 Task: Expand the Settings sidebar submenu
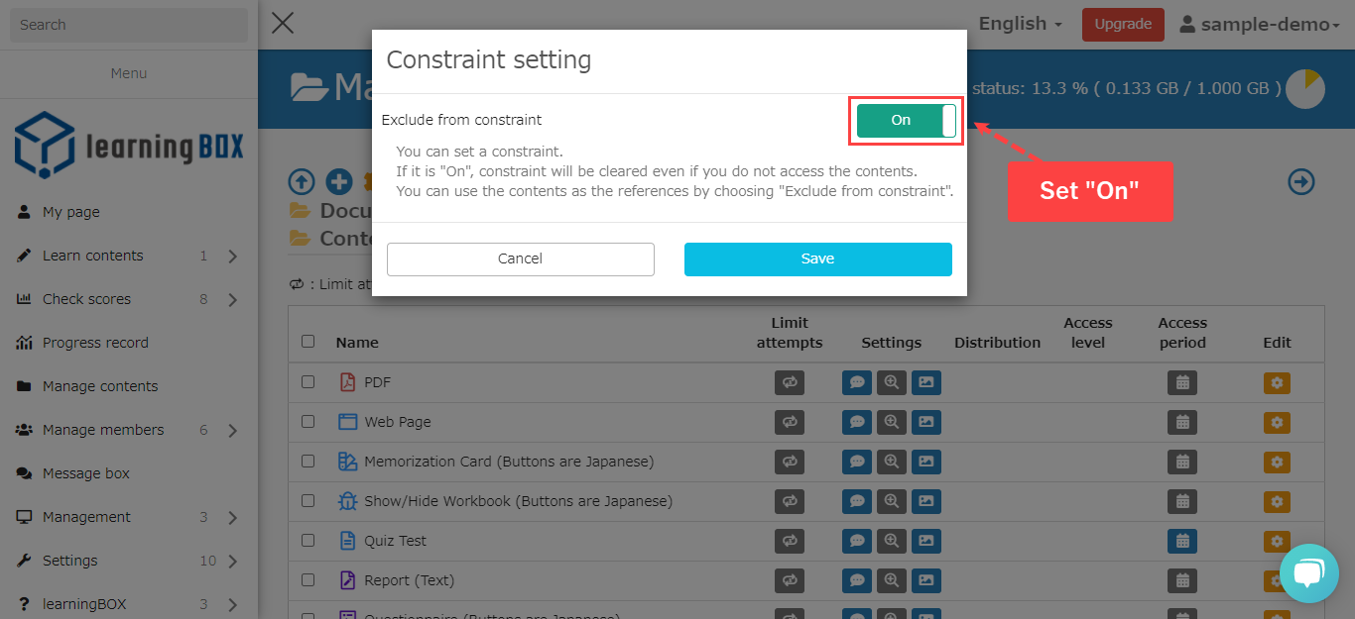coord(232,562)
